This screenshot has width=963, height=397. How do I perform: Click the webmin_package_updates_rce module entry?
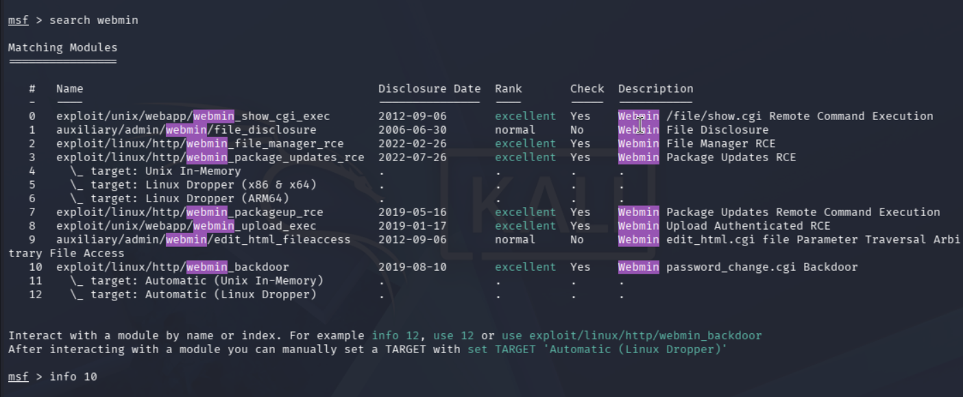coord(210,157)
